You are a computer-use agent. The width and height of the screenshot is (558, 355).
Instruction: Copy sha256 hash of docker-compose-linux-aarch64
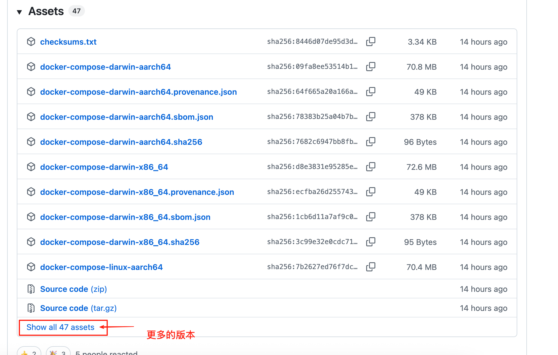coord(371,267)
